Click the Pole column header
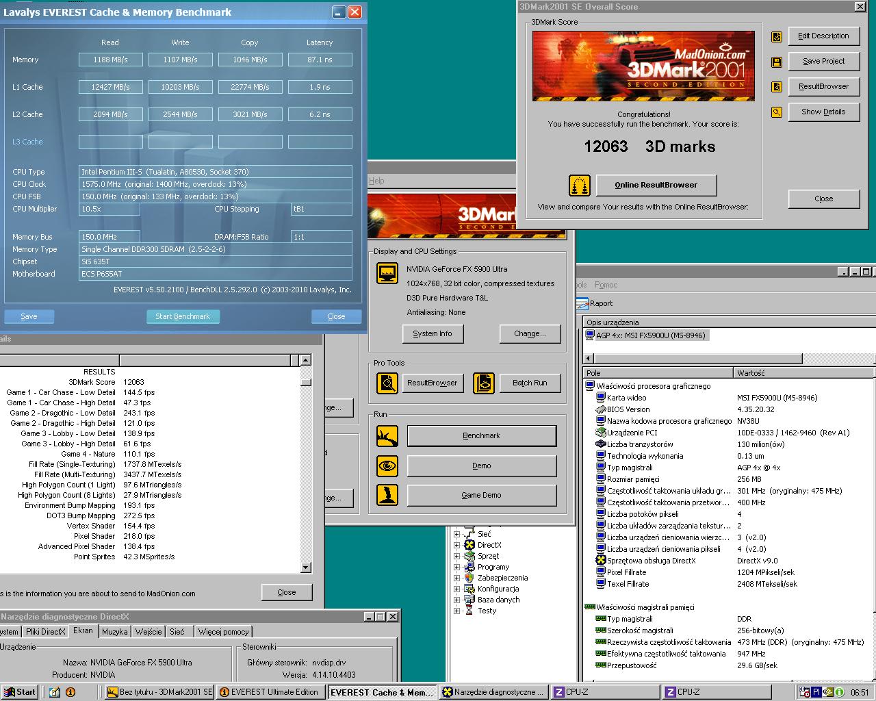876x701 pixels. point(658,373)
